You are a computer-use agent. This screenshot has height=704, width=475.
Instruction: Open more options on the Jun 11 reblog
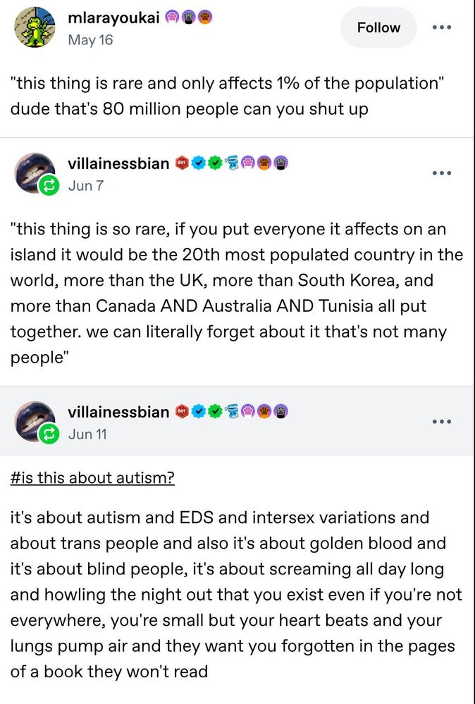(x=442, y=421)
